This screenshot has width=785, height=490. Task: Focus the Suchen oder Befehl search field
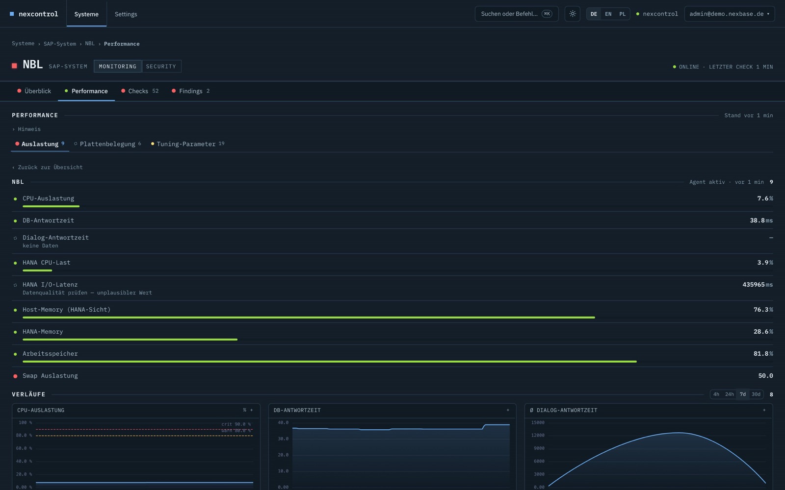517,14
